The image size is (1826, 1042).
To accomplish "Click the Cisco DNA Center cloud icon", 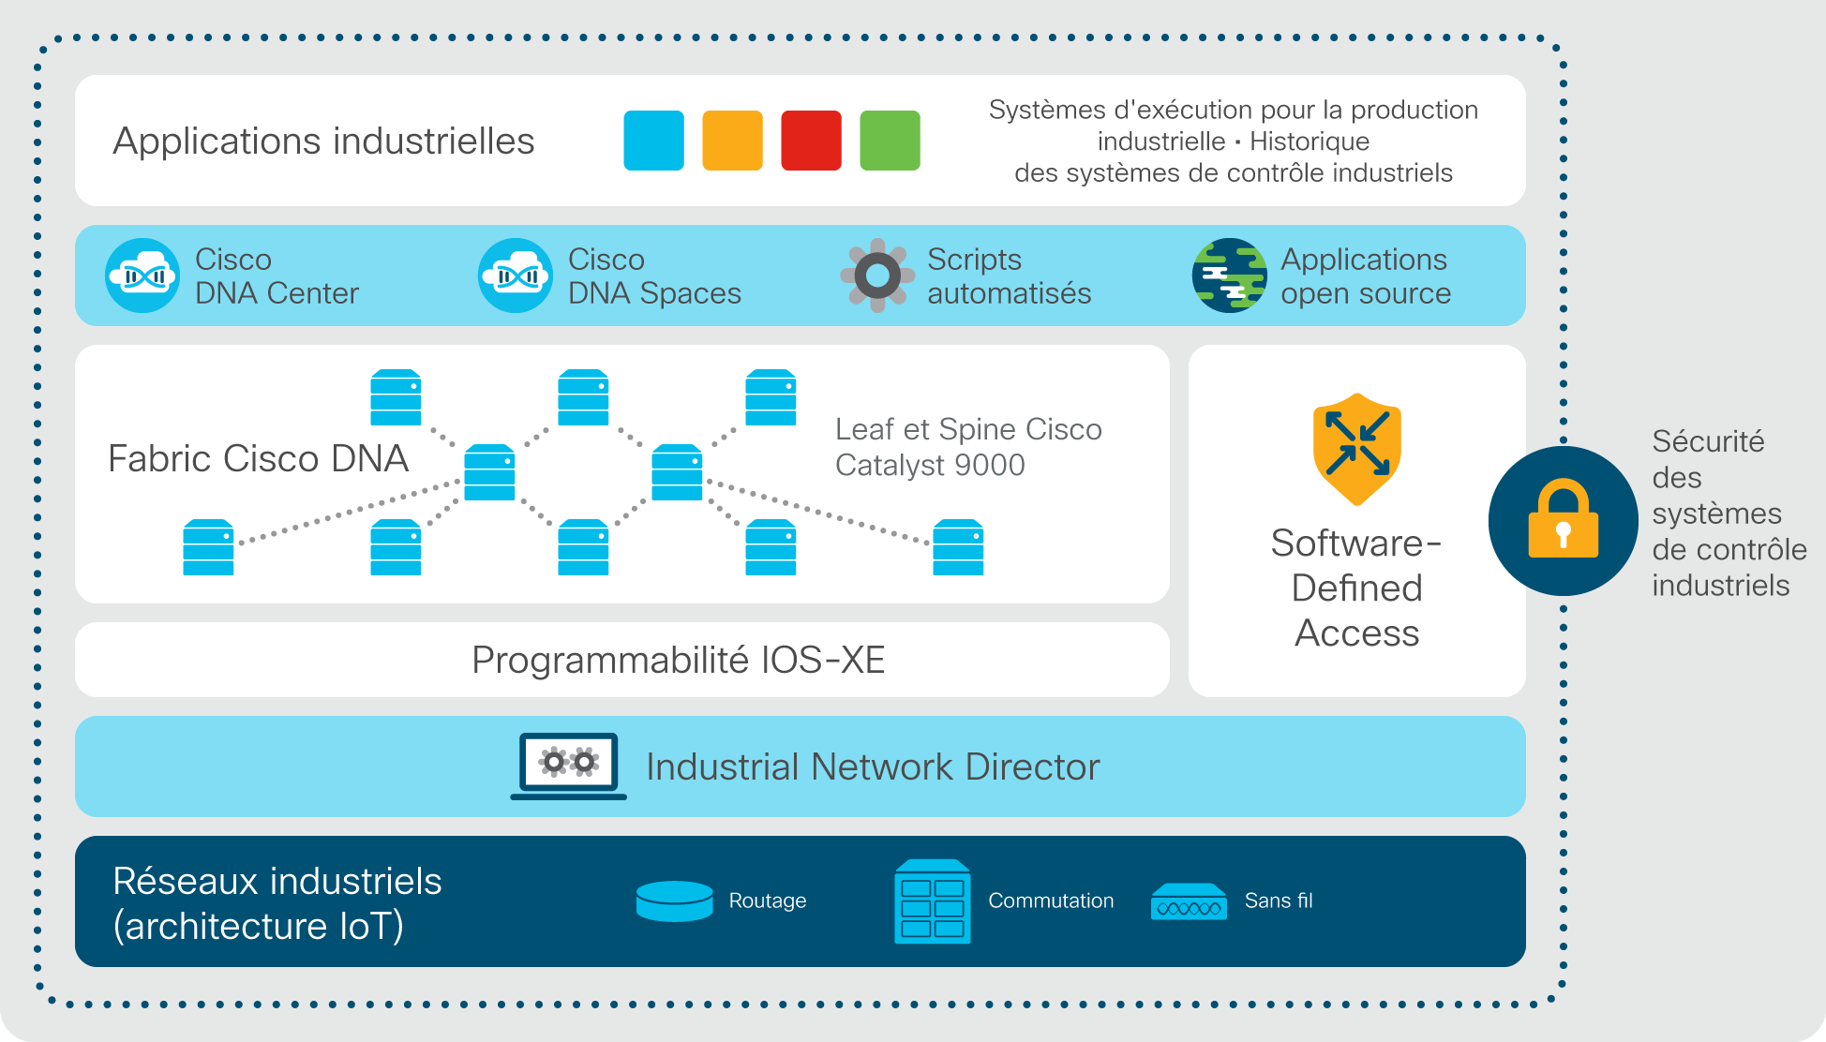I will pos(142,275).
